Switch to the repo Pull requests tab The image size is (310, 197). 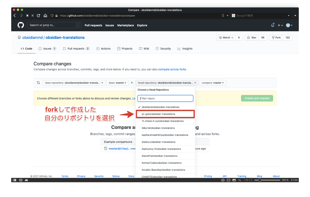(76, 48)
